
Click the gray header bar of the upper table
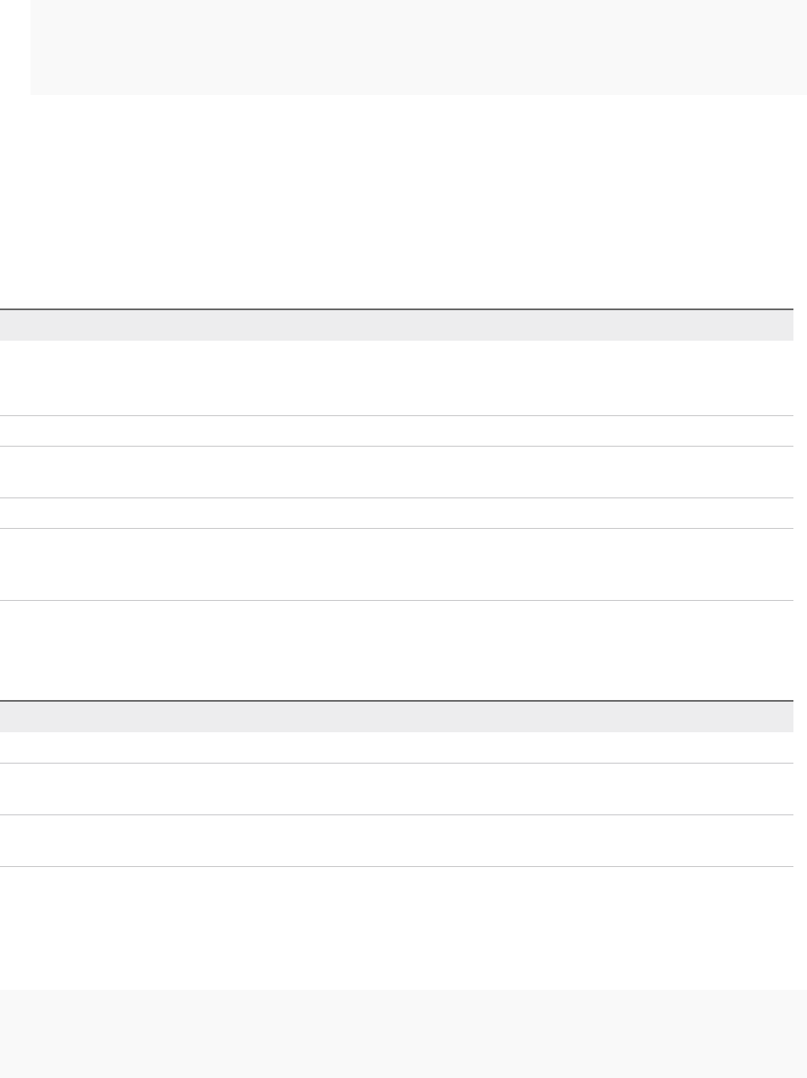click(397, 325)
